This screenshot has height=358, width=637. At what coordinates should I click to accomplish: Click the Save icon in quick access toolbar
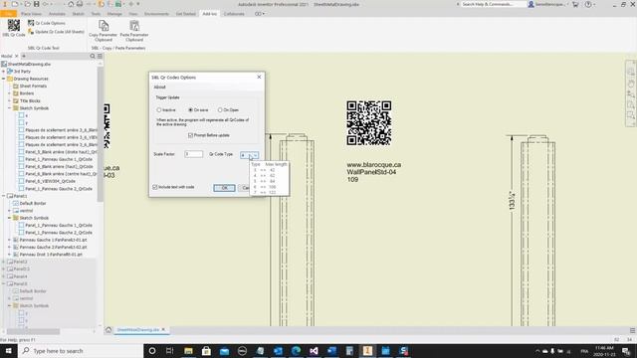pyautogui.click(x=36, y=4)
